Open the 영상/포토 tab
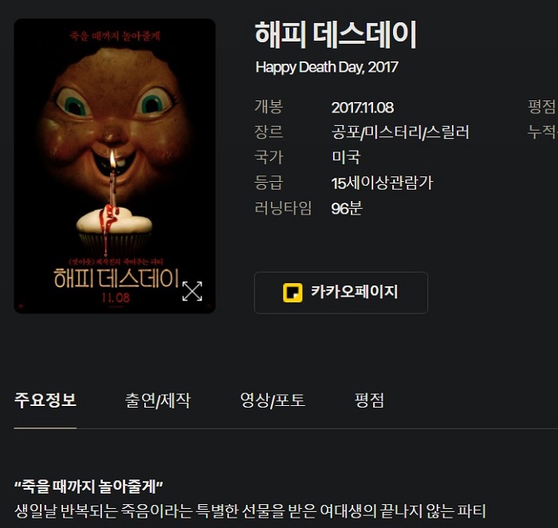 [273, 400]
